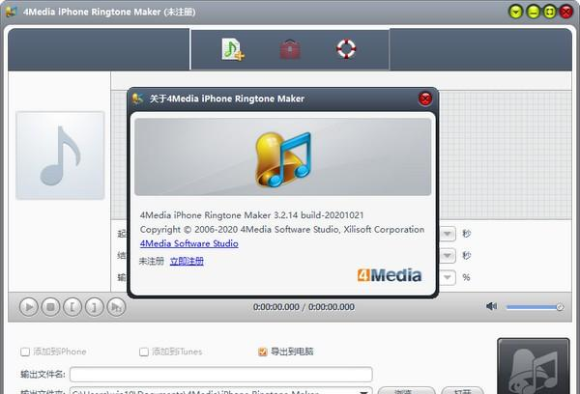
Task: Open the dropdown arrow in the % row
Action: [448, 277]
